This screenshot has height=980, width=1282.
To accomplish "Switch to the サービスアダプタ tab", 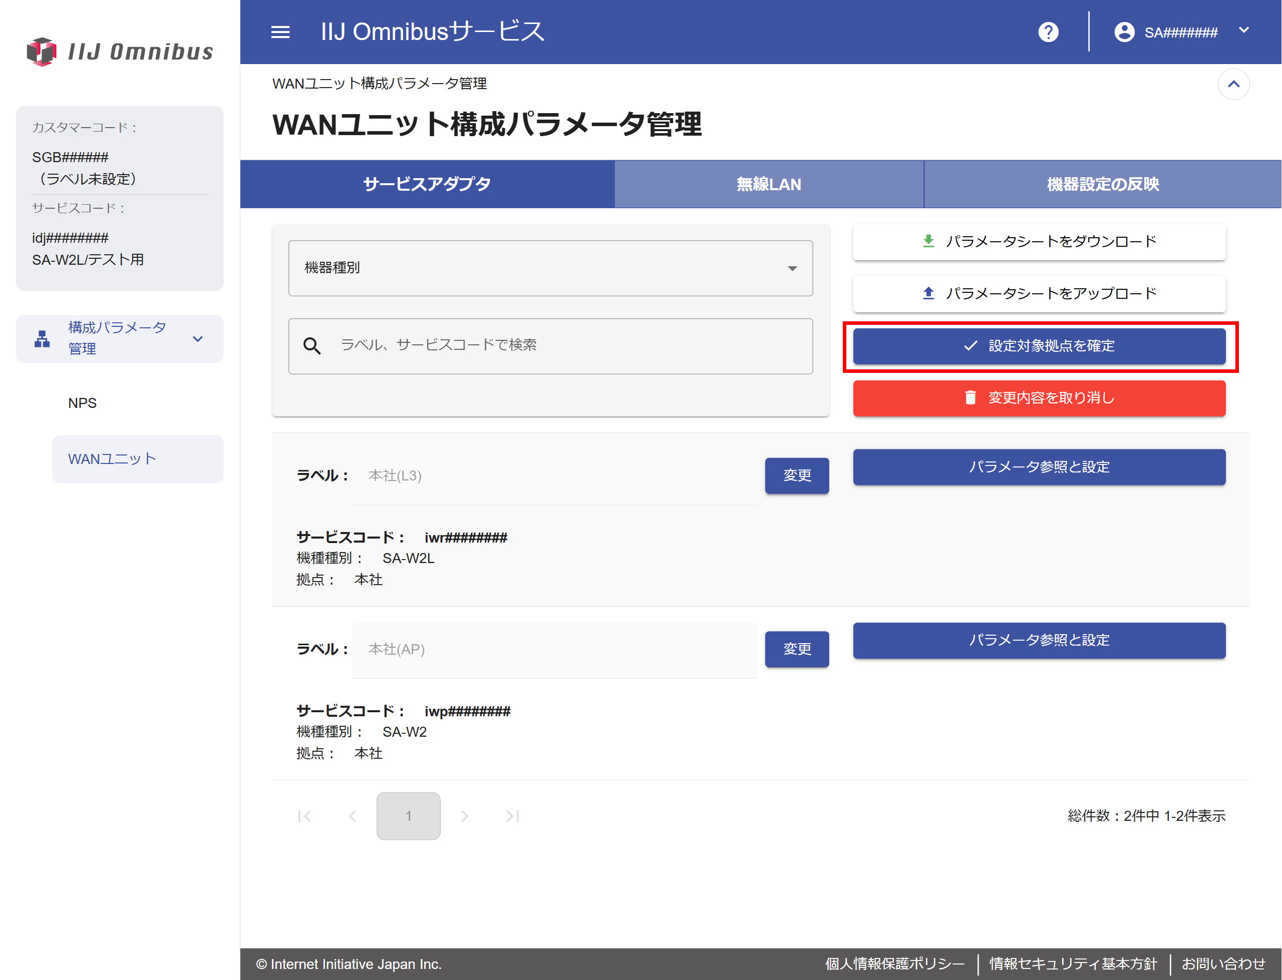I will [427, 184].
